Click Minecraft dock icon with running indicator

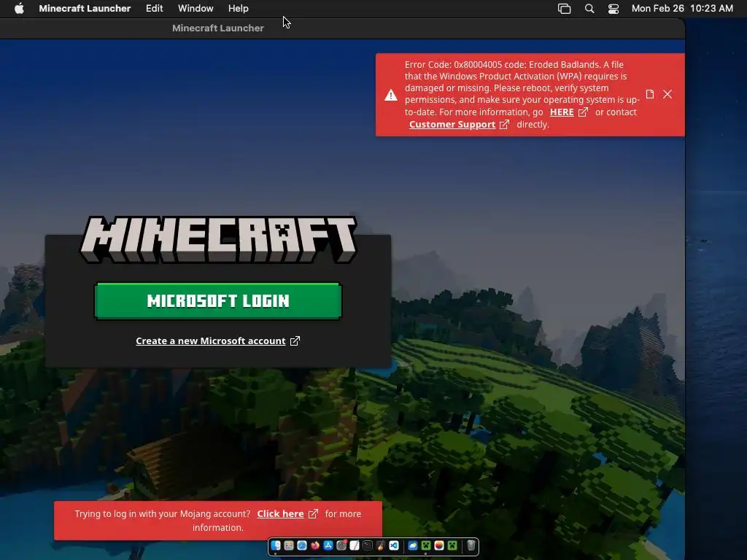point(426,545)
